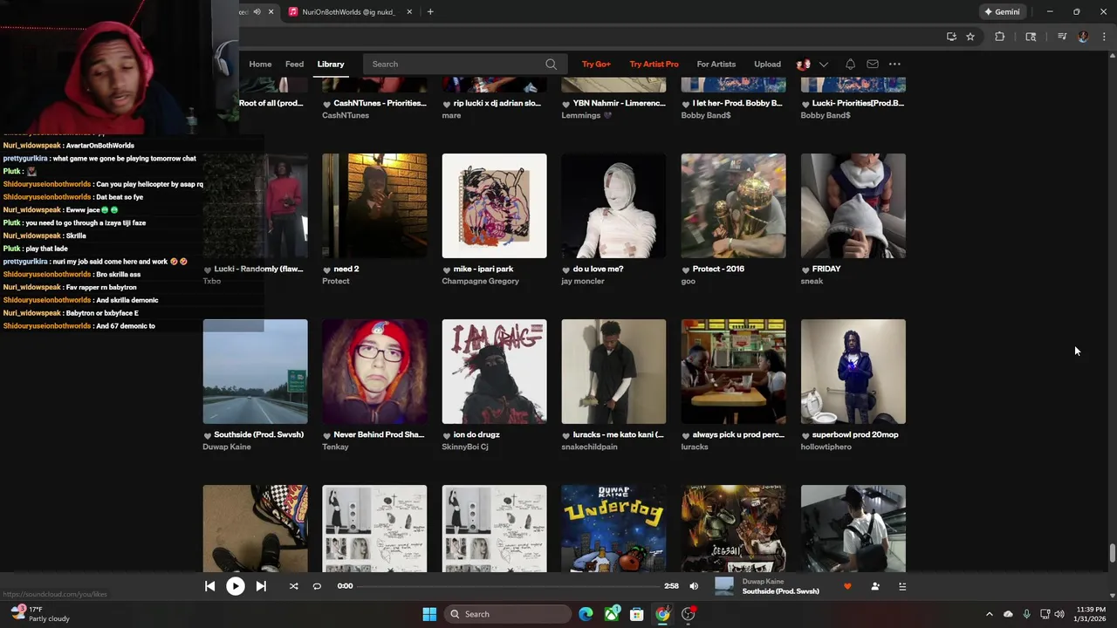
Task: Open the next-up queue icon
Action: (x=902, y=586)
